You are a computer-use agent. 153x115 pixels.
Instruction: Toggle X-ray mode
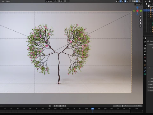pos(130,1)
